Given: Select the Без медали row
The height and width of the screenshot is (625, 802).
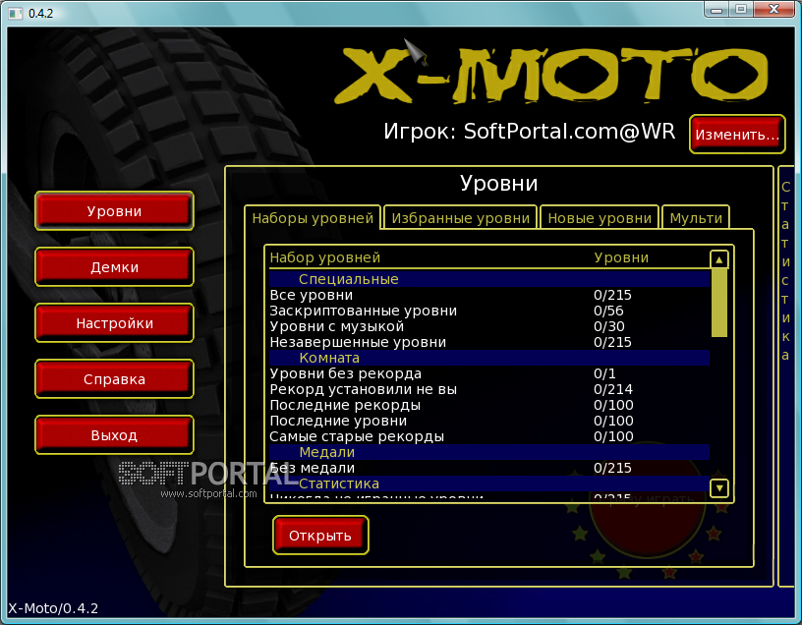Looking at the screenshot, I should click(x=489, y=468).
